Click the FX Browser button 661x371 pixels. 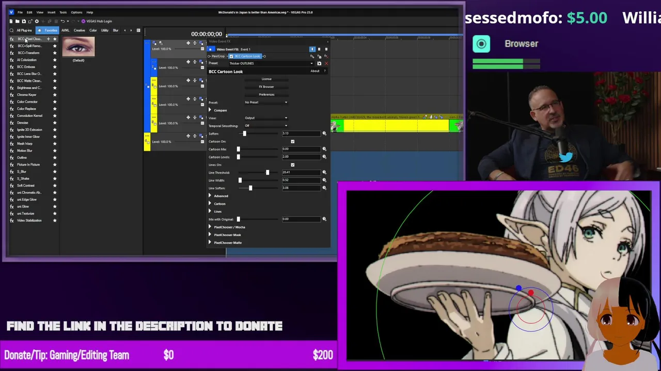(266, 87)
